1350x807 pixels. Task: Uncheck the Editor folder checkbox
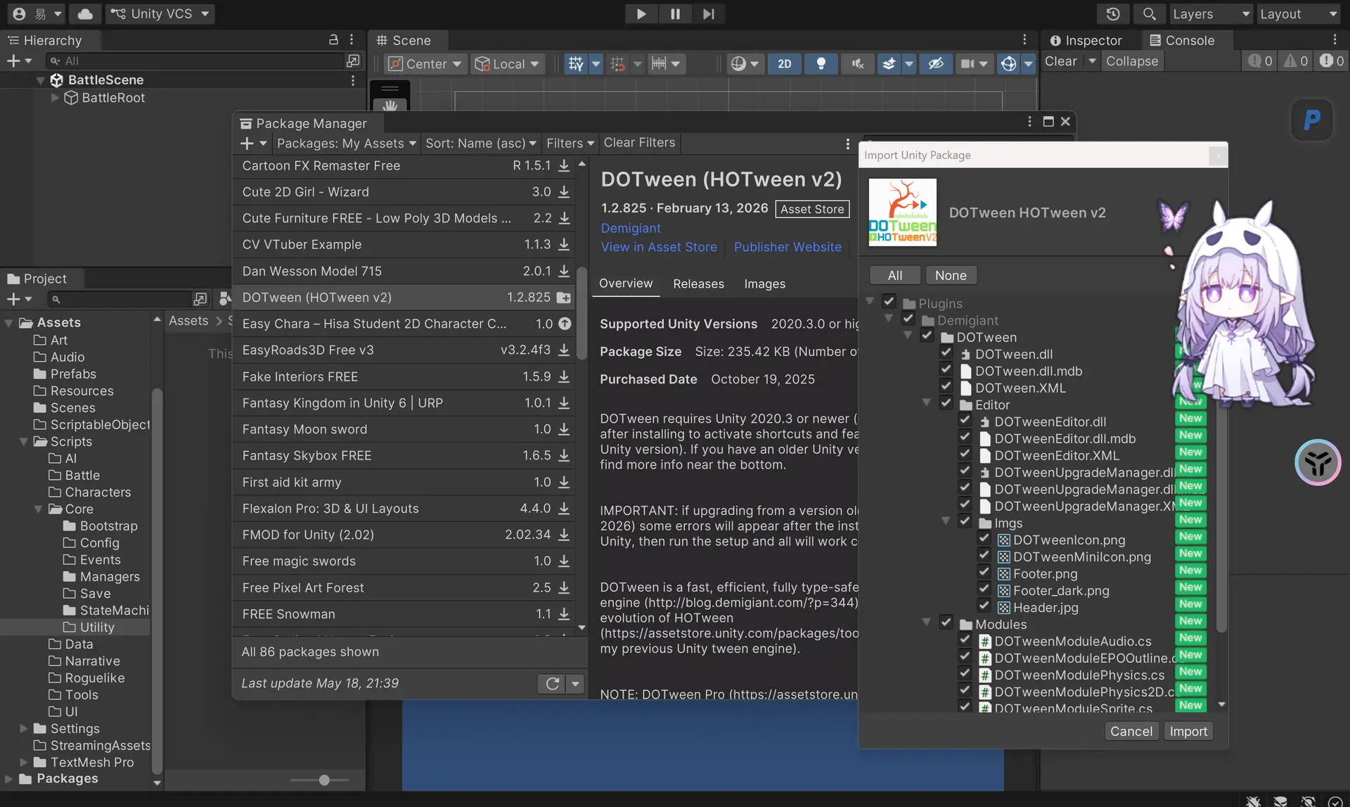pos(946,403)
